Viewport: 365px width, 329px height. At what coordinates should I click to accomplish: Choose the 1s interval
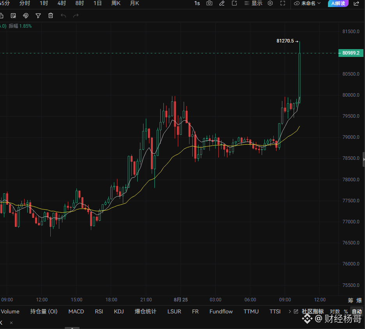197,3
